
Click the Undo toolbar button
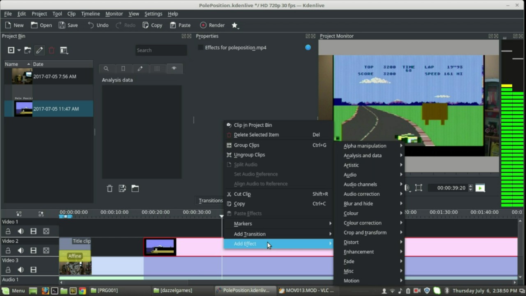98,25
